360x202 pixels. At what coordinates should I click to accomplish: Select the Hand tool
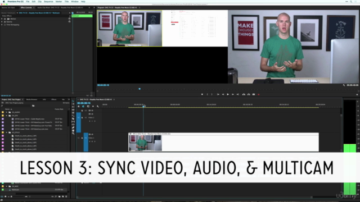click(x=73, y=131)
